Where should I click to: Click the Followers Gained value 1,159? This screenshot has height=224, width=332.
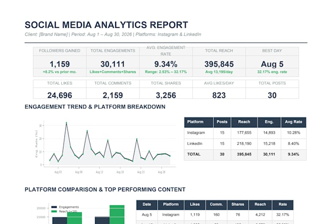60,64
